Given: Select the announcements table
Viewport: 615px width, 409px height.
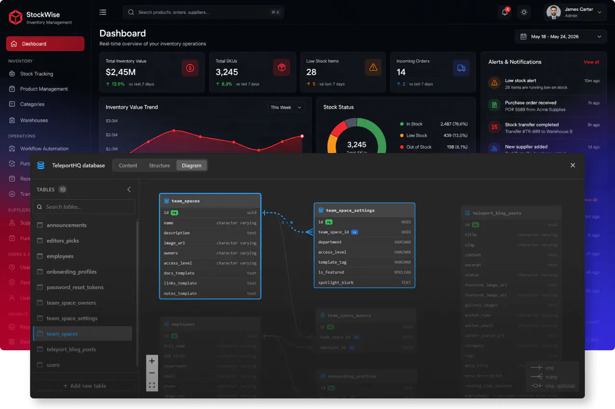Looking at the screenshot, I should (x=82, y=225).
